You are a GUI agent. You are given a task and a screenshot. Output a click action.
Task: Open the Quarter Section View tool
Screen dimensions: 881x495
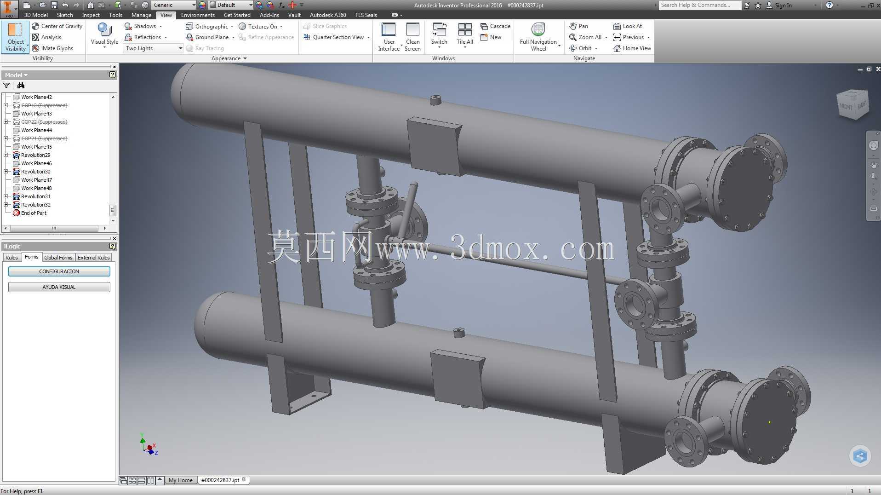(x=334, y=37)
